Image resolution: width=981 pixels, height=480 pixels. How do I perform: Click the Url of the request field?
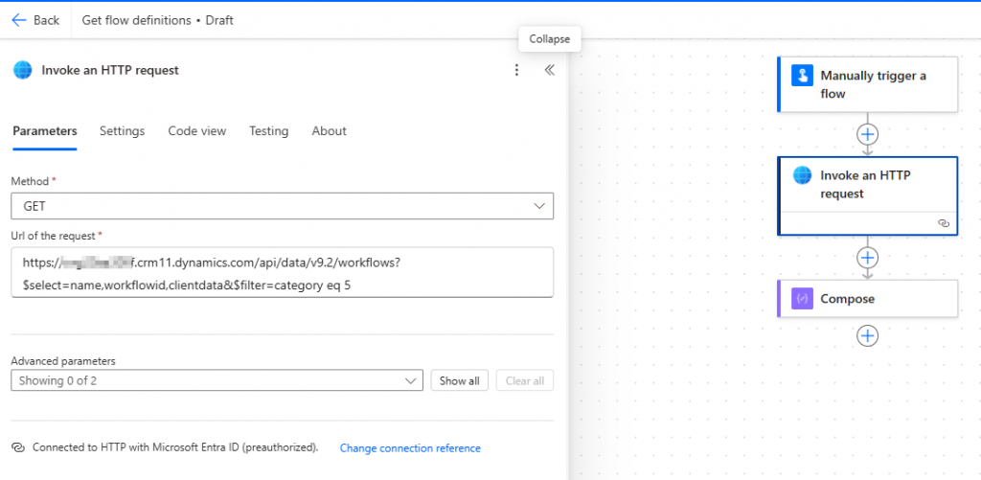(282, 273)
